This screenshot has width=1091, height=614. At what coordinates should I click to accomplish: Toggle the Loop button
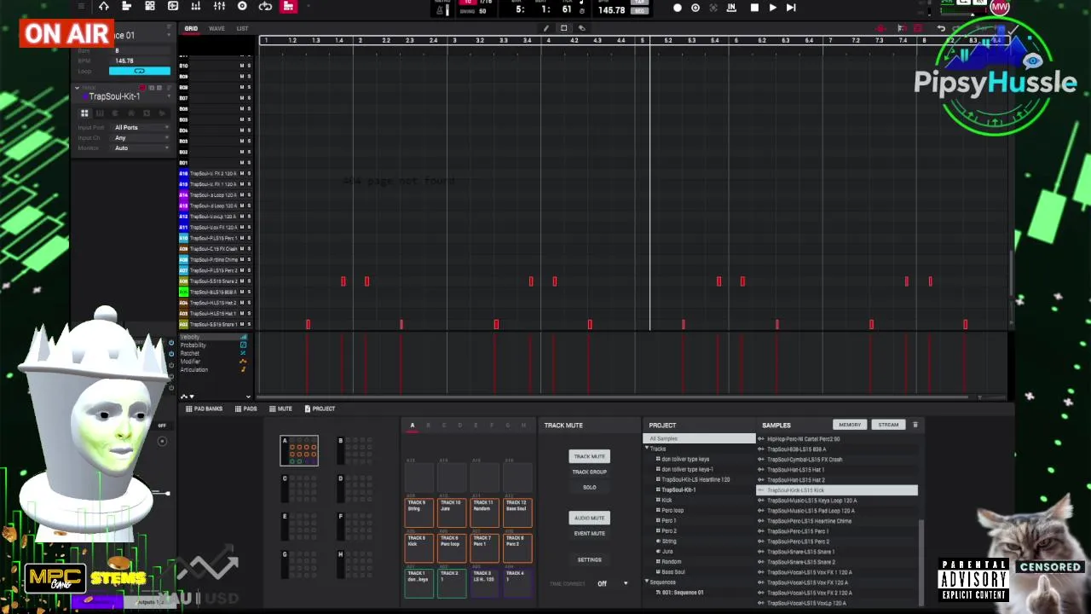139,71
